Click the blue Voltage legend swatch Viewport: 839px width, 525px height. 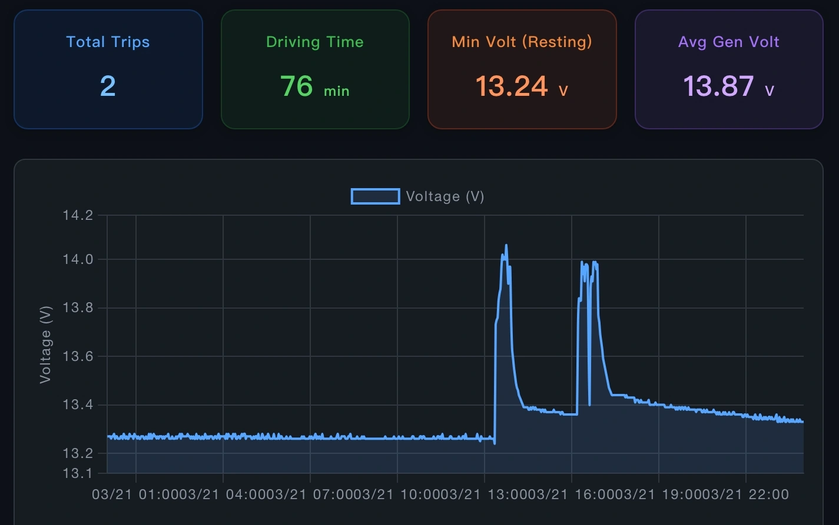[376, 196]
